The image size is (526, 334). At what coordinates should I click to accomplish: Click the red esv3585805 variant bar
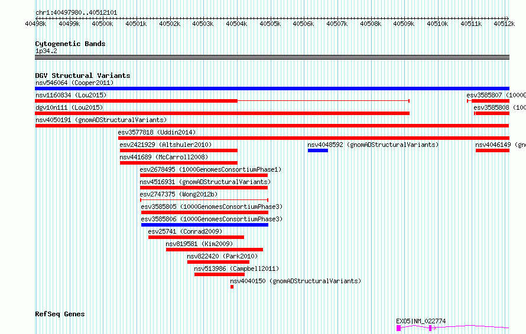[204, 212]
